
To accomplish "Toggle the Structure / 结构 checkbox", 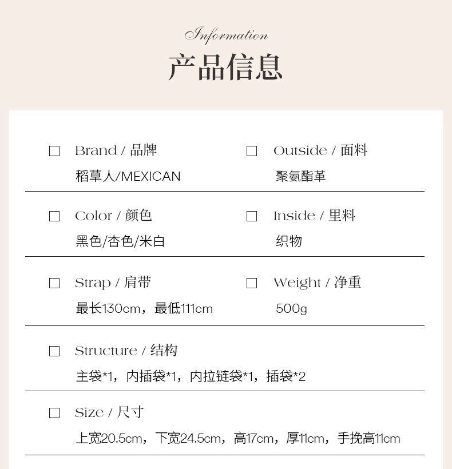I will point(54,351).
